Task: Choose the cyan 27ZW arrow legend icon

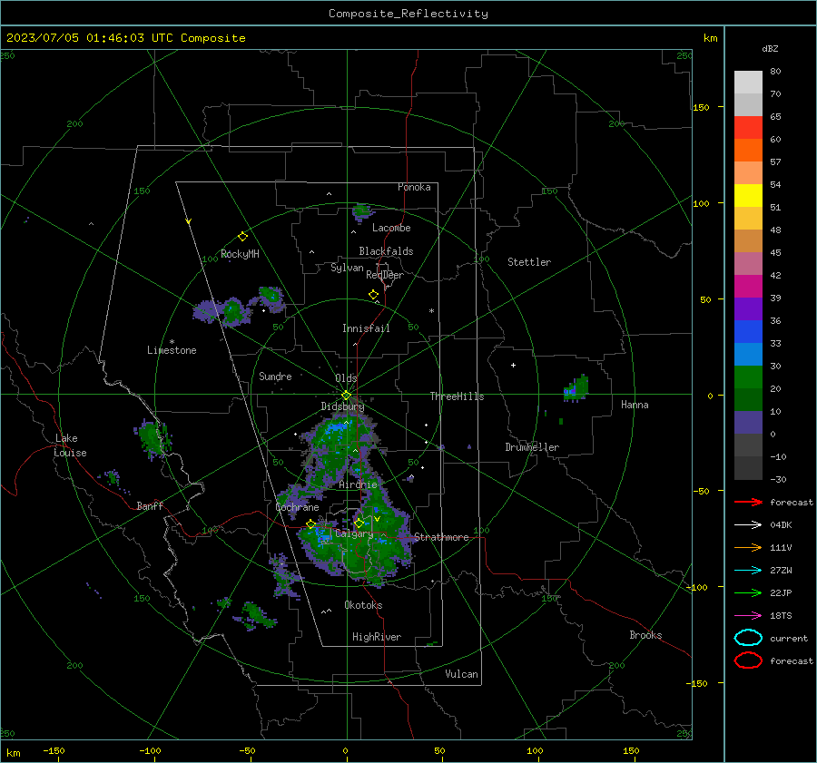Action: click(748, 571)
